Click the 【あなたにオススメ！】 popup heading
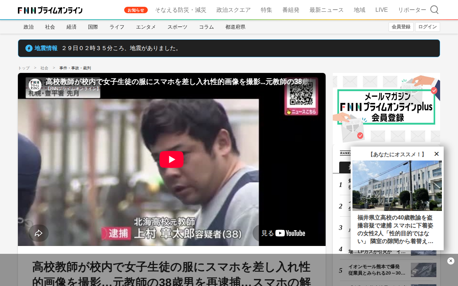Image resolution: width=458 pixels, height=286 pixels. [x=397, y=154]
